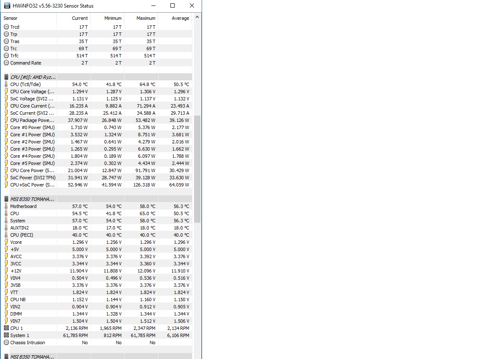Select the VIN4 voltage row
The height and width of the screenshot is (359, 487).
pos(96,278)
